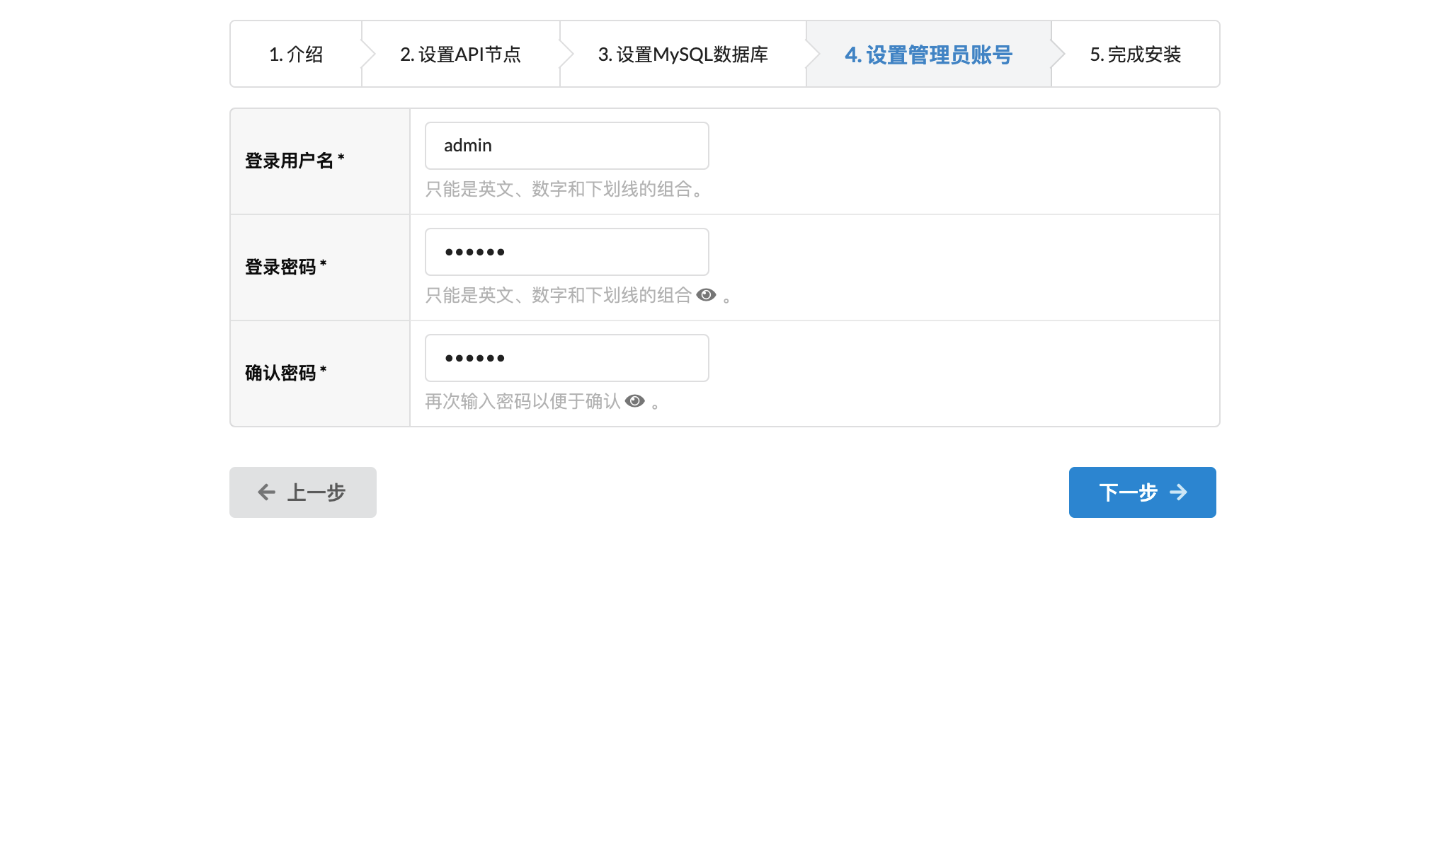Image resolution: width=1450 pixels, height=849 pixels.
Task: Focus the 登录密码 password field
Action: click(x=567, y=252)
